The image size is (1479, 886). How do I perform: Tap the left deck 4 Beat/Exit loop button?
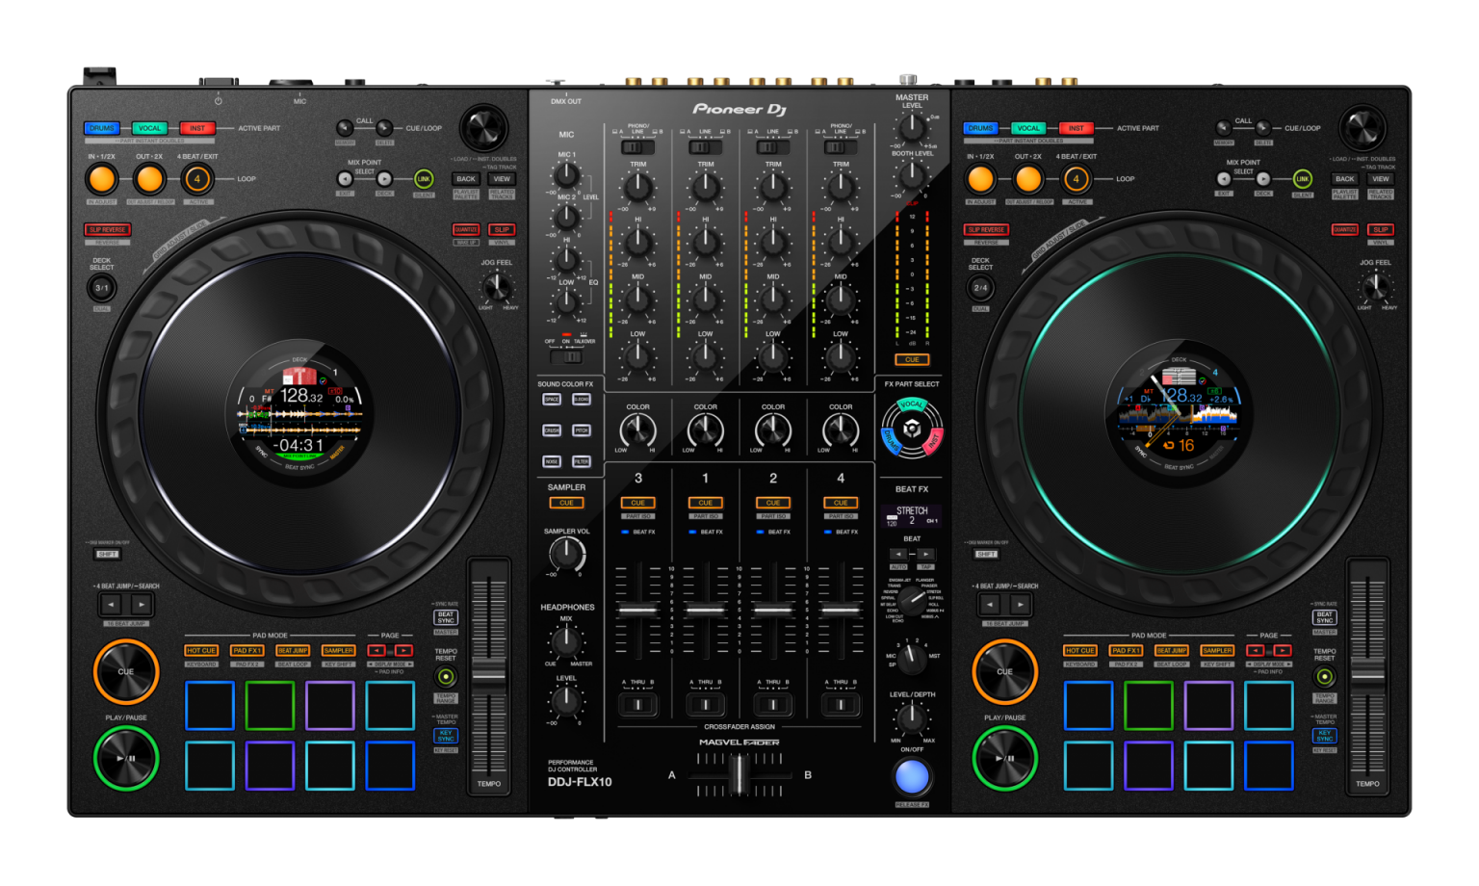[x=197, y=179]
